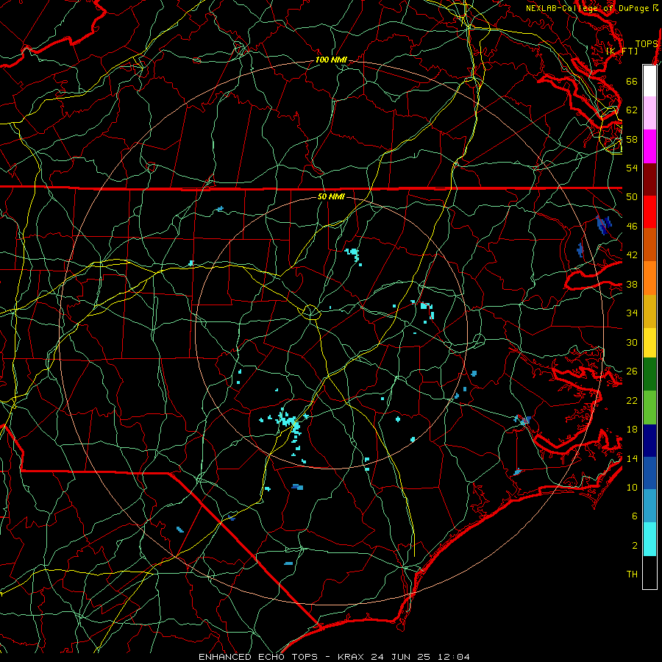
Task: Click the legend value '62'
Action: coord(632,110)
